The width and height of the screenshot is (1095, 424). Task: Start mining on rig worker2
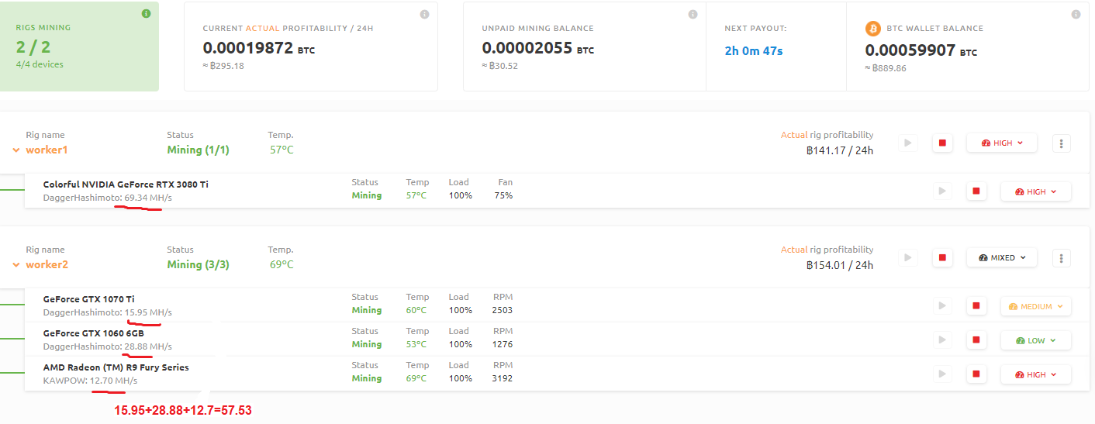point(907,257)
